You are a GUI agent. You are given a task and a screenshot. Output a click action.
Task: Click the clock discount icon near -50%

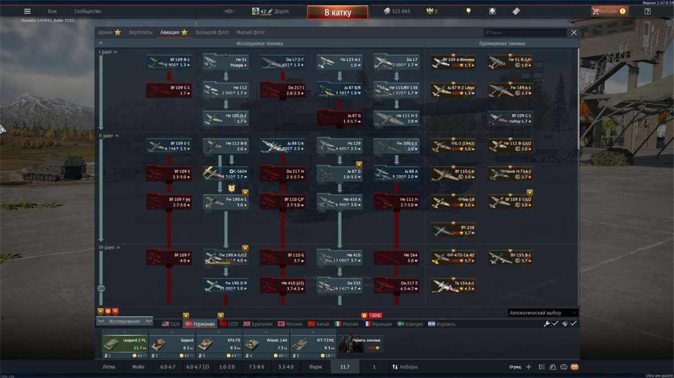364,316
